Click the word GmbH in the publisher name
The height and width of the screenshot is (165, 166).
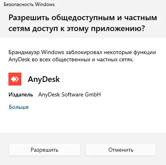coord(93,95)
